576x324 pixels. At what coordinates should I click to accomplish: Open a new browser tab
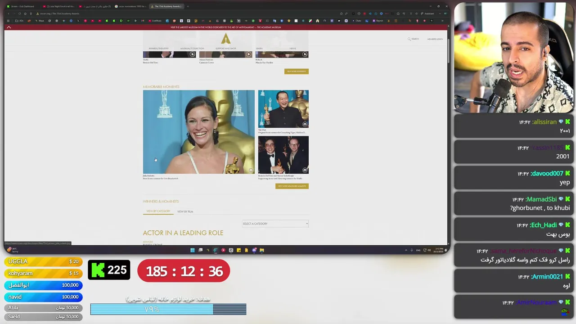[188, 6]
